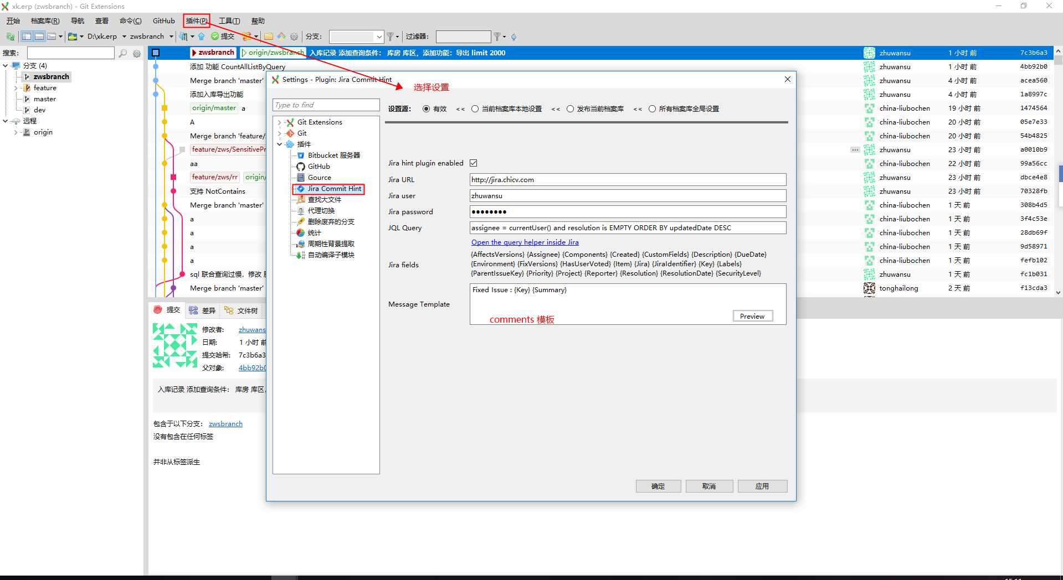This screenshot has width=1063, height=580.
Task: Collapse the 插件 node in settings tree
Action: point(280,144)
